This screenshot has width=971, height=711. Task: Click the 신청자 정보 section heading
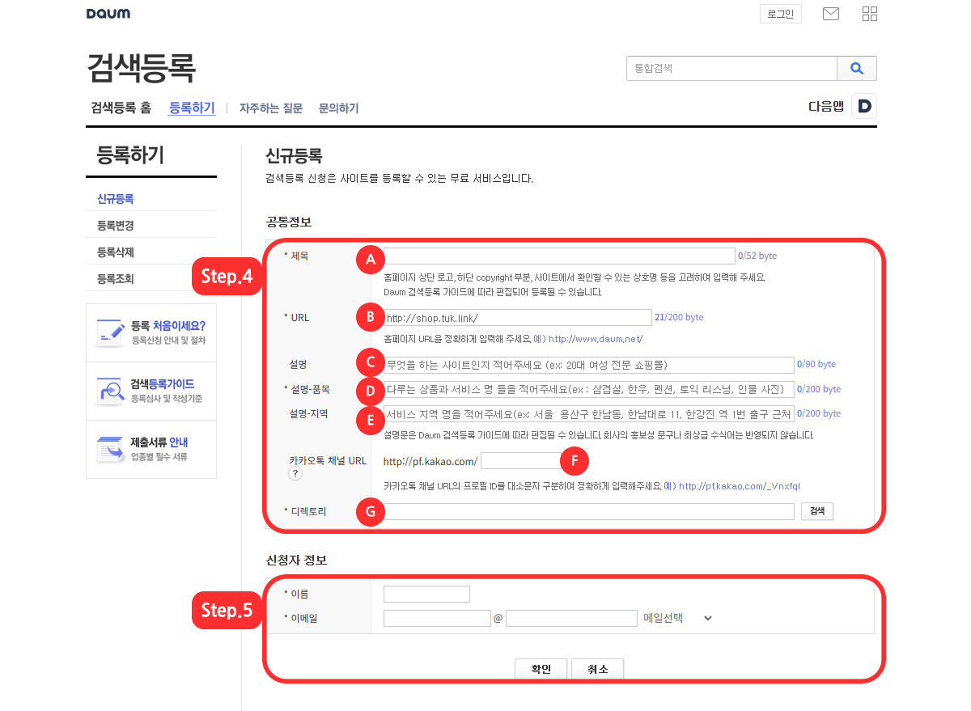coord(296,560)
